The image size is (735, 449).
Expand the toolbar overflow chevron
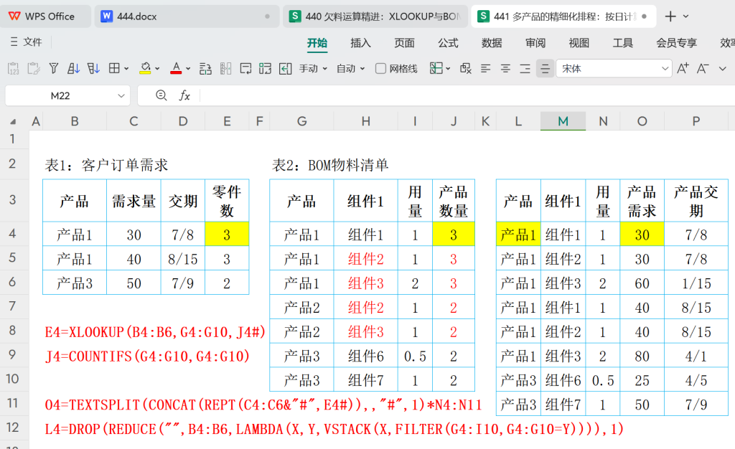coord(722,69)
